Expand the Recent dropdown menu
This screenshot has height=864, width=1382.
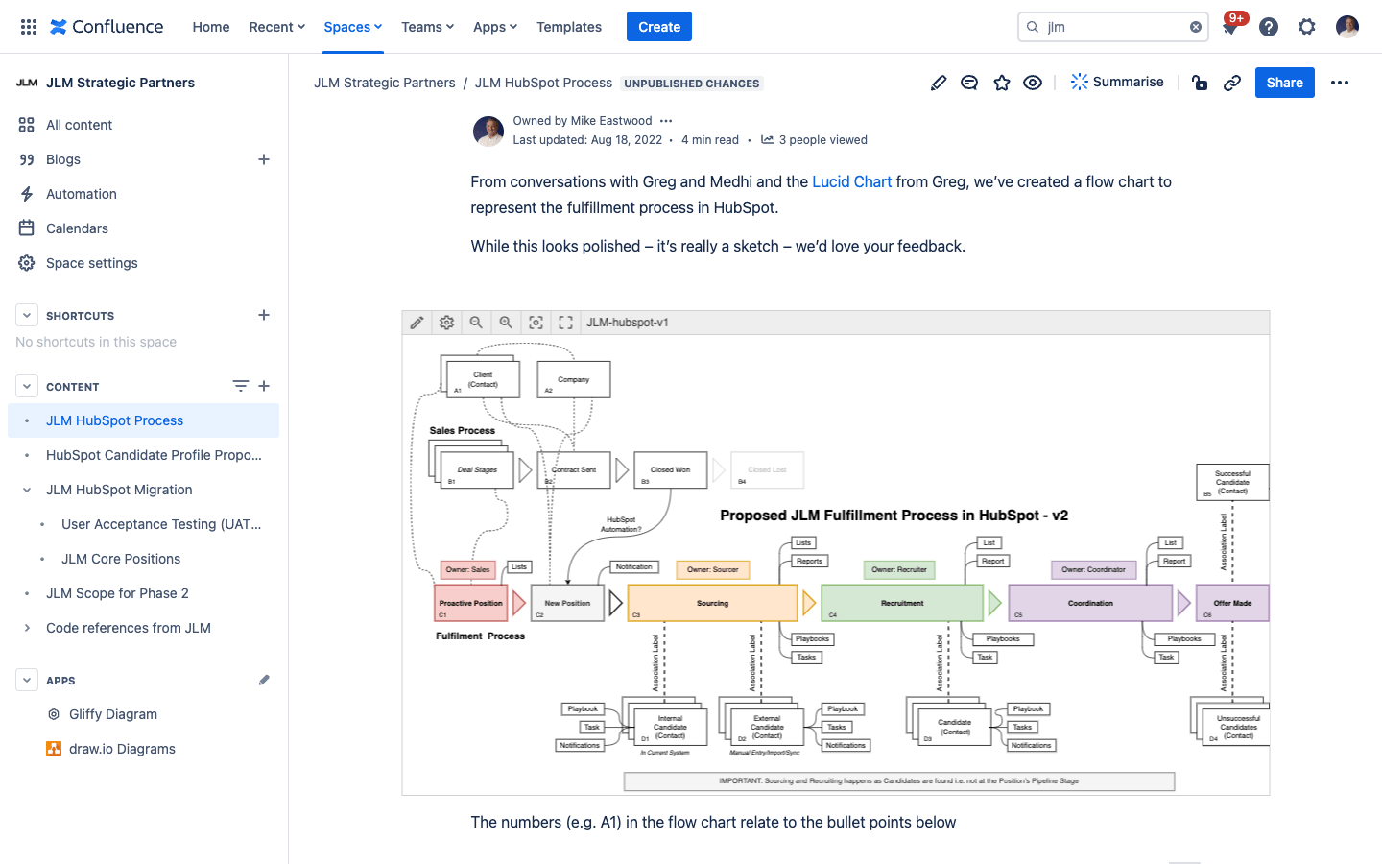(277, 27)
